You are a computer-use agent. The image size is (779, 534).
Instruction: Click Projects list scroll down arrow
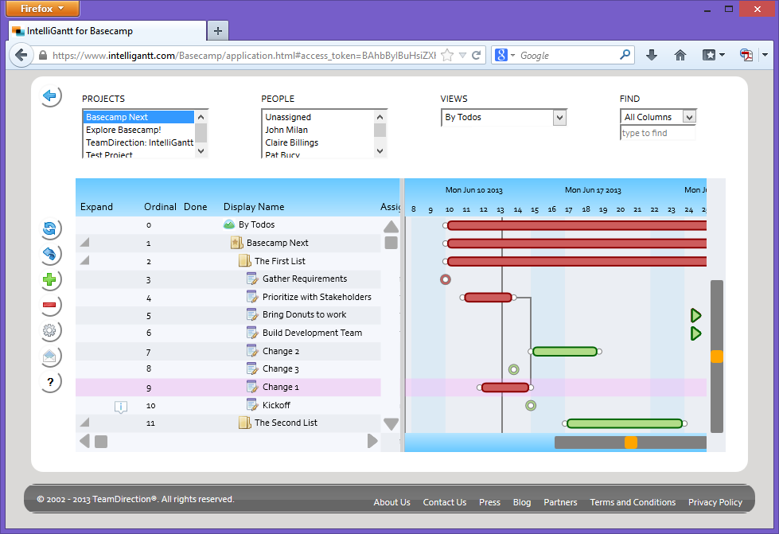tap(201, 150)
